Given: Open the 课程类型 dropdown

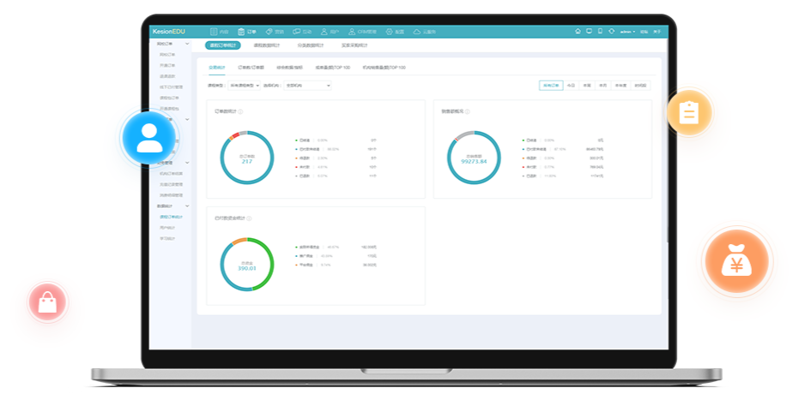Looking at the screenshot, I should [242, 86].
